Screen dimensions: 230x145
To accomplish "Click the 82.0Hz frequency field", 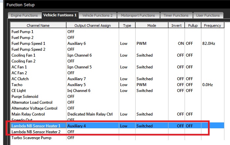I will pos(208,44).
